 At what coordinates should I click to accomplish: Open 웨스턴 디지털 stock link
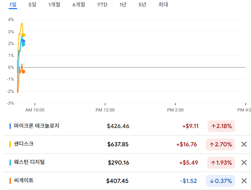point(29,162)
